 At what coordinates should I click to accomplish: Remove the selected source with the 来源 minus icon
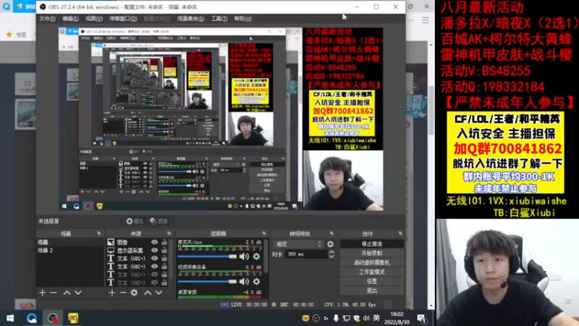[123, 293]
